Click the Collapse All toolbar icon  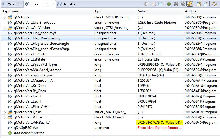(160, 4)
